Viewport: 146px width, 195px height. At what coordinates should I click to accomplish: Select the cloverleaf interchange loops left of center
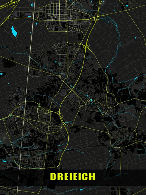point(60,114)
